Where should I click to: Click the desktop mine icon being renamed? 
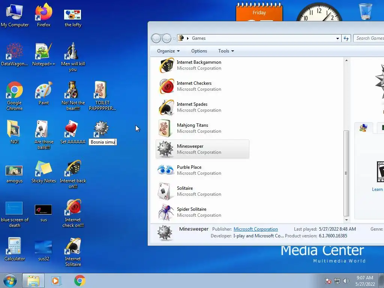coord(101,129)
